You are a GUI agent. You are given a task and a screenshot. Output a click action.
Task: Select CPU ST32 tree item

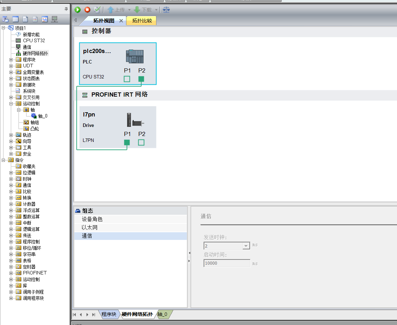click(x=34, y=40)
